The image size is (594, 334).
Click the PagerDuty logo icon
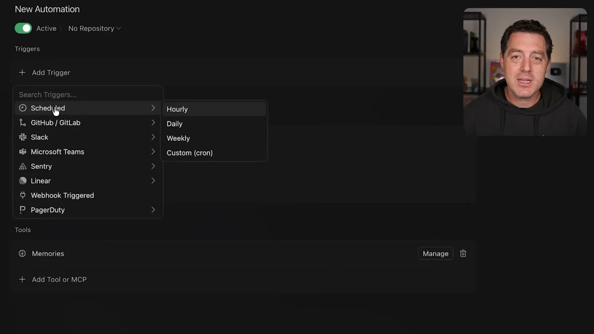pyautogui.click(x=23, y=210)
